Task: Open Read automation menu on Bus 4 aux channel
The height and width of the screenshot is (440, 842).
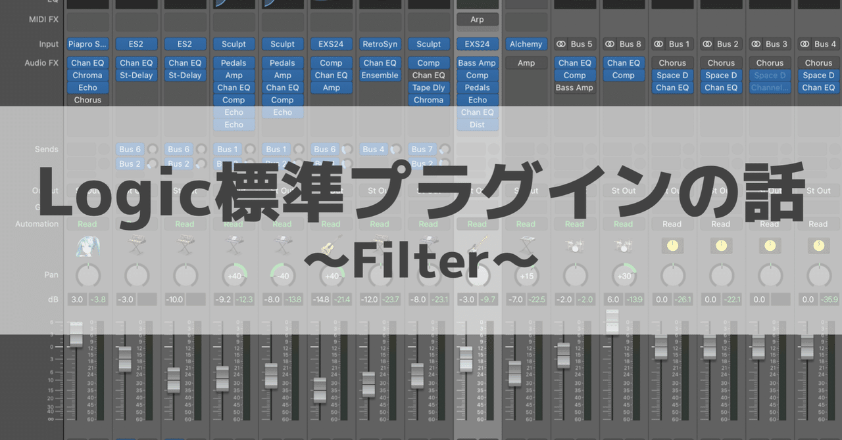Action: pyautogui.click(x=818, y=224)
